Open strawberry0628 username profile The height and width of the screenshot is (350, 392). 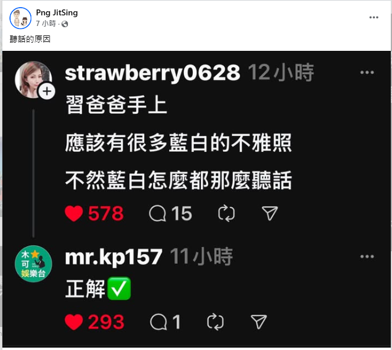click(153, 73)
